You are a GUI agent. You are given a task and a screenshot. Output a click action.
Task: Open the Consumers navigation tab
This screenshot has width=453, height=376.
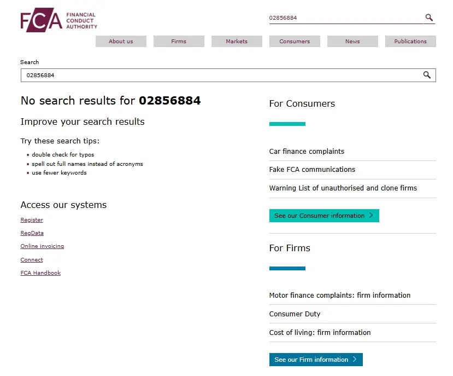coord(295,42)
